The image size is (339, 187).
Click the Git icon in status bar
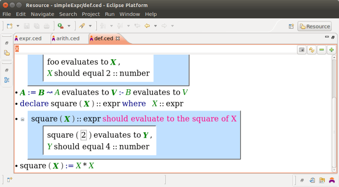pyautogui.click(x=322, y=180)
